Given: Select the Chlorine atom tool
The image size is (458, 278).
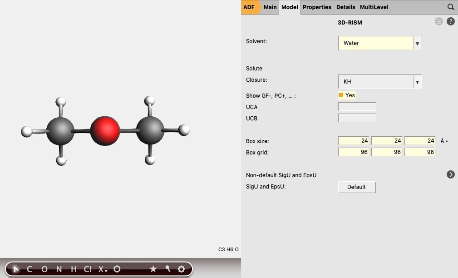Looking at the screenshot, I should point(88,269).
